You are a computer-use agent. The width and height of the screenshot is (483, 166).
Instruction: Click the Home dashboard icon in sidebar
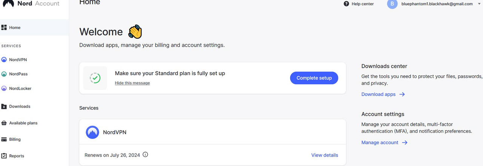(x=4, y=27)
